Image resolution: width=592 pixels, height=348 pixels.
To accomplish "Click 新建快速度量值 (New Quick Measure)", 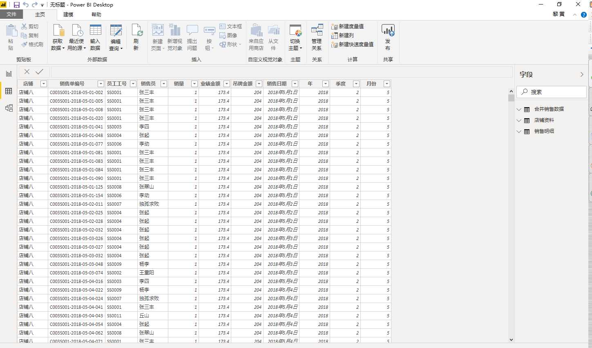I will coord(353,45).
